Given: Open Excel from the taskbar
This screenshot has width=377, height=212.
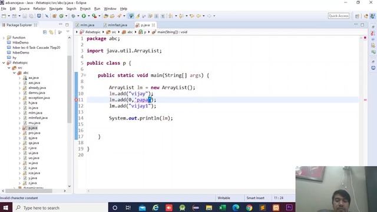Looking at the screenshot, I should [x=223, y=207].
